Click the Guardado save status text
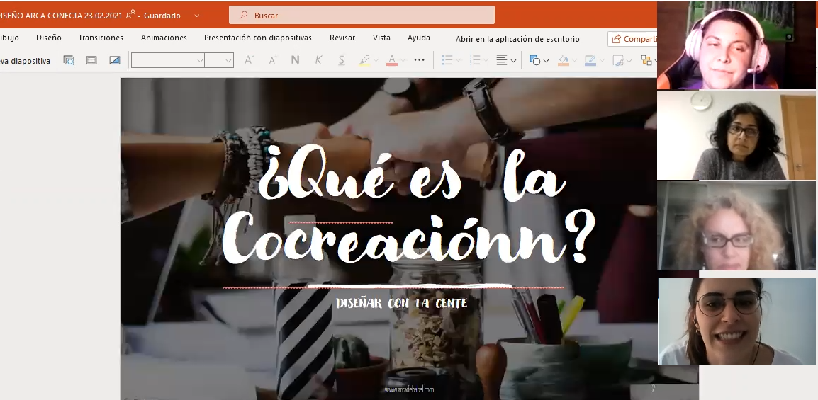The image size is (818, 400). [x=162, y=16]
